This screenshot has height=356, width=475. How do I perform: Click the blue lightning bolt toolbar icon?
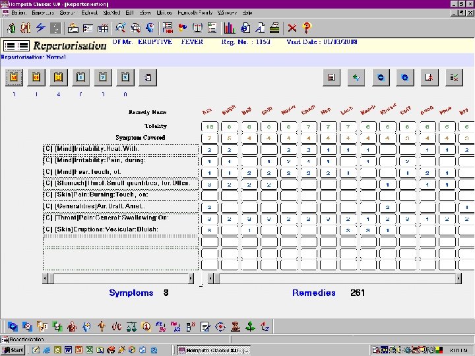point(40,28)
